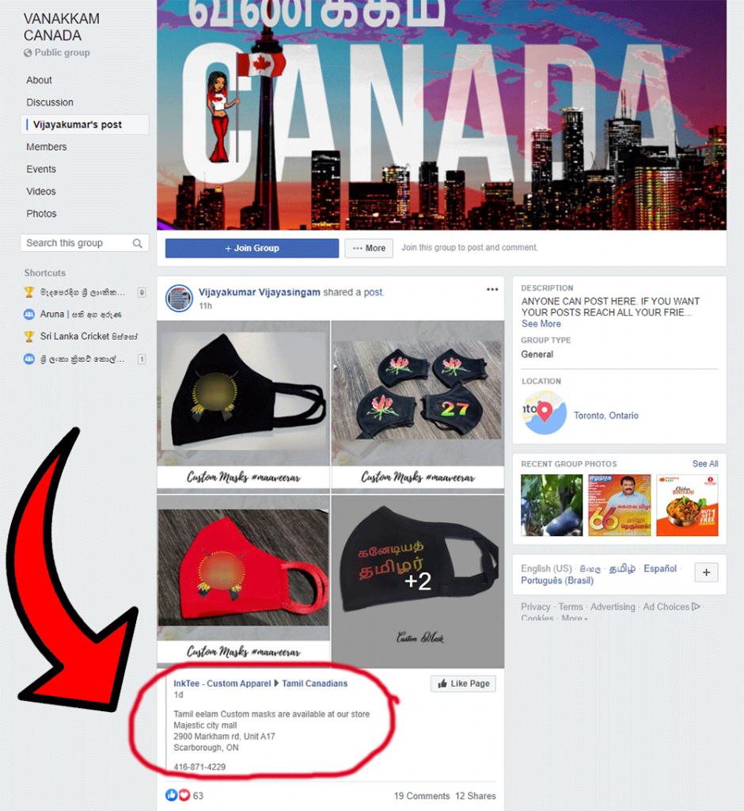Open the Members section in sidebar
744x811 pixels.
[x=47, y=147]
